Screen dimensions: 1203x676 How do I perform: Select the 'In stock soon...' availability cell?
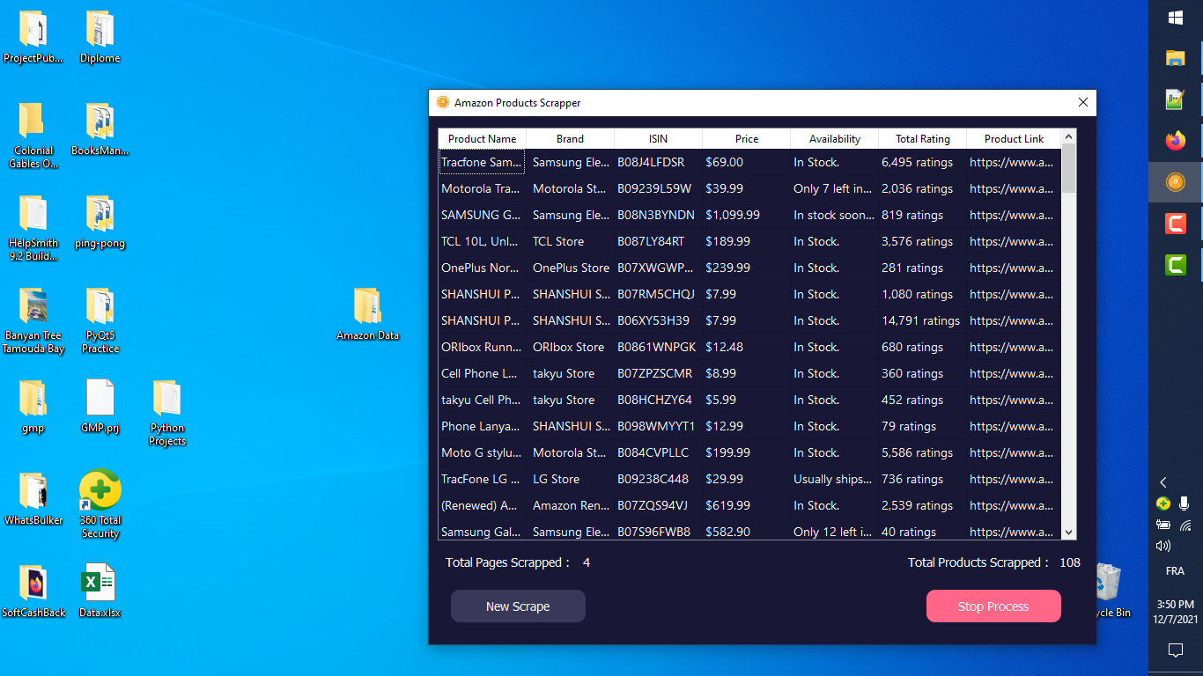pos(835,215)
